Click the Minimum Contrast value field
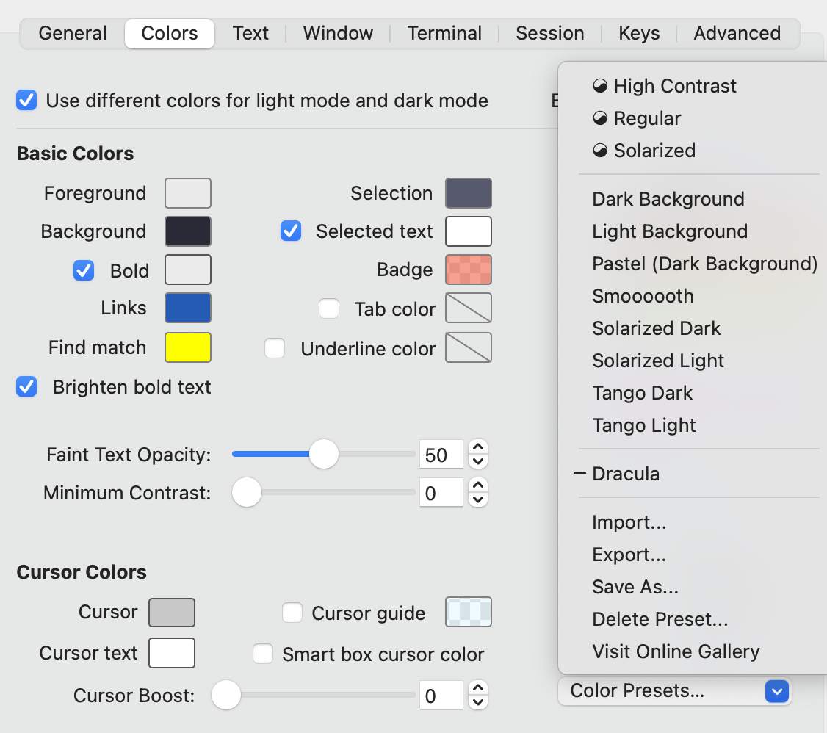 click(x=441, y=493)
